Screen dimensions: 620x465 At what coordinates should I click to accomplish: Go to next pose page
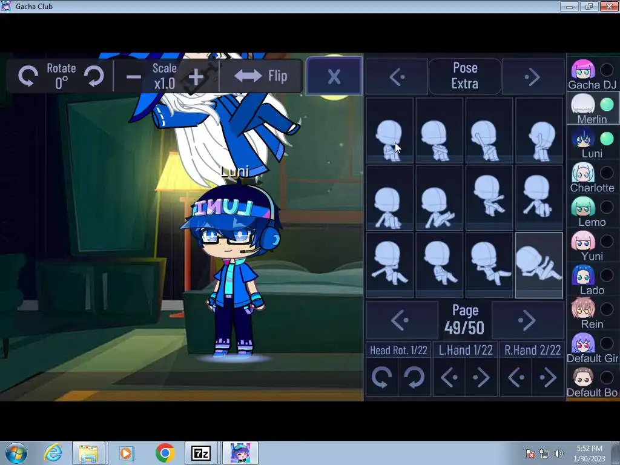(x=527, y=320)
